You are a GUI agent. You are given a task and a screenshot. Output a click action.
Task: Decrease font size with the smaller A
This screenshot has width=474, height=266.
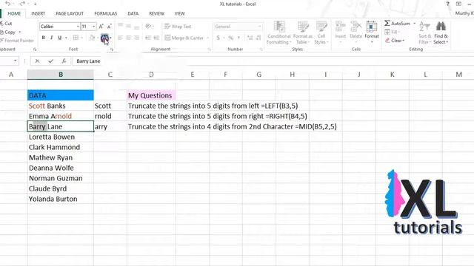(x=109, y=27)
